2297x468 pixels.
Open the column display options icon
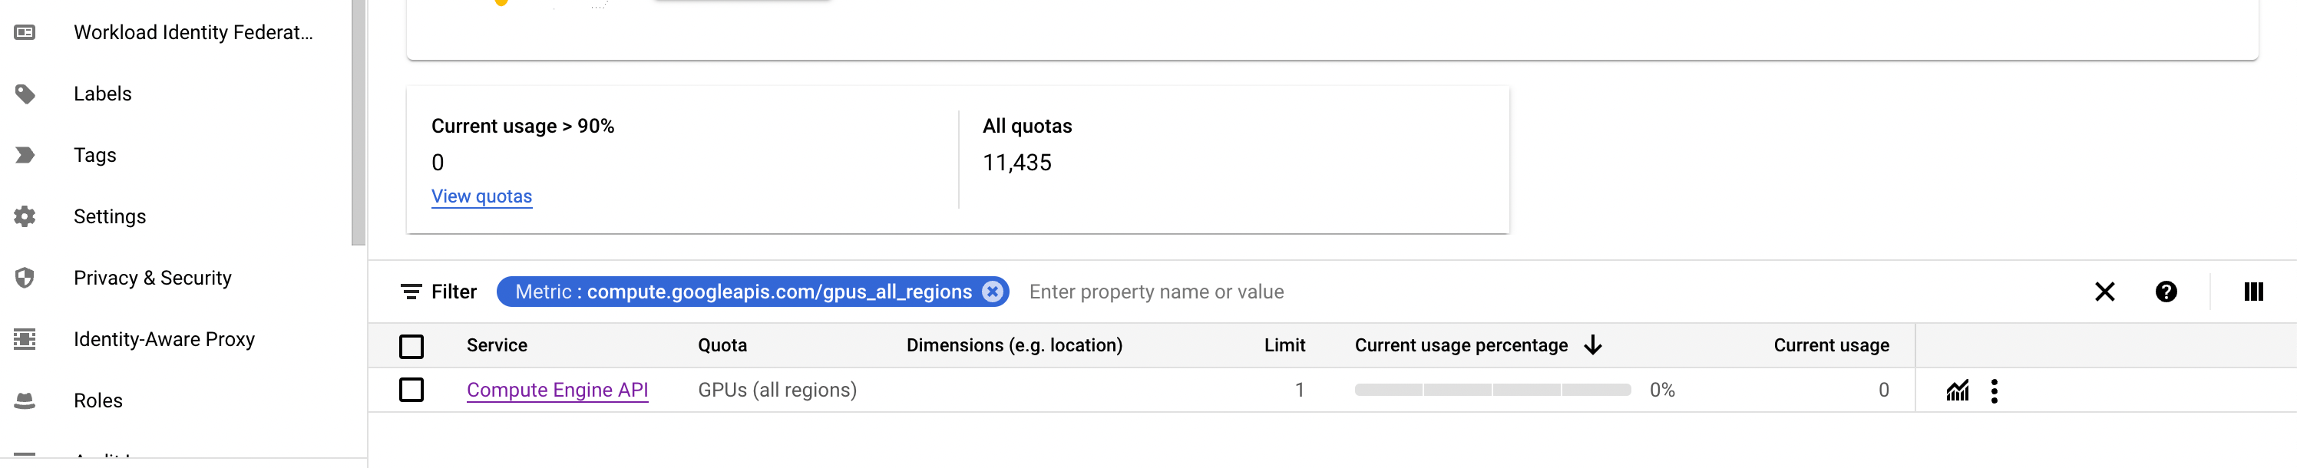pos(2252,292)
